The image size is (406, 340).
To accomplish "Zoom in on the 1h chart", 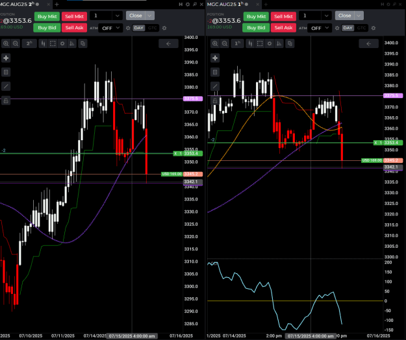I will 215,43.
